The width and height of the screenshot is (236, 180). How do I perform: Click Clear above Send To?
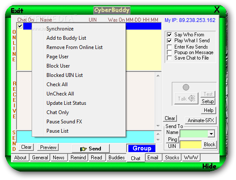170,118
